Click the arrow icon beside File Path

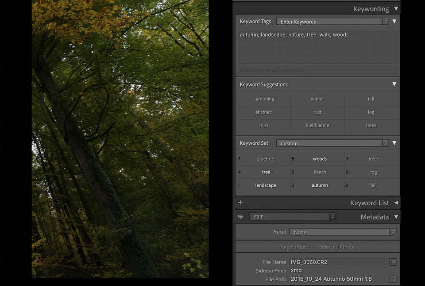point(393,279)
